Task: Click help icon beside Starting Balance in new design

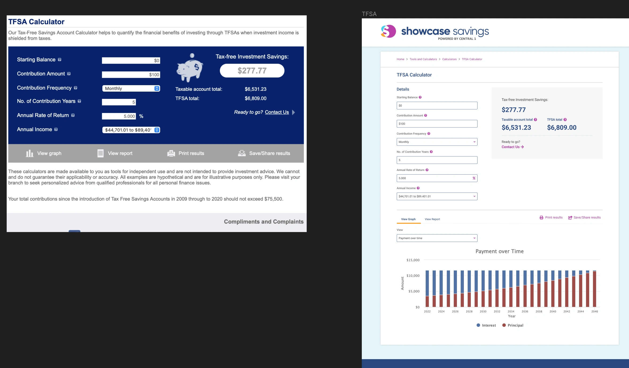Action: click(x=420, y=97)
